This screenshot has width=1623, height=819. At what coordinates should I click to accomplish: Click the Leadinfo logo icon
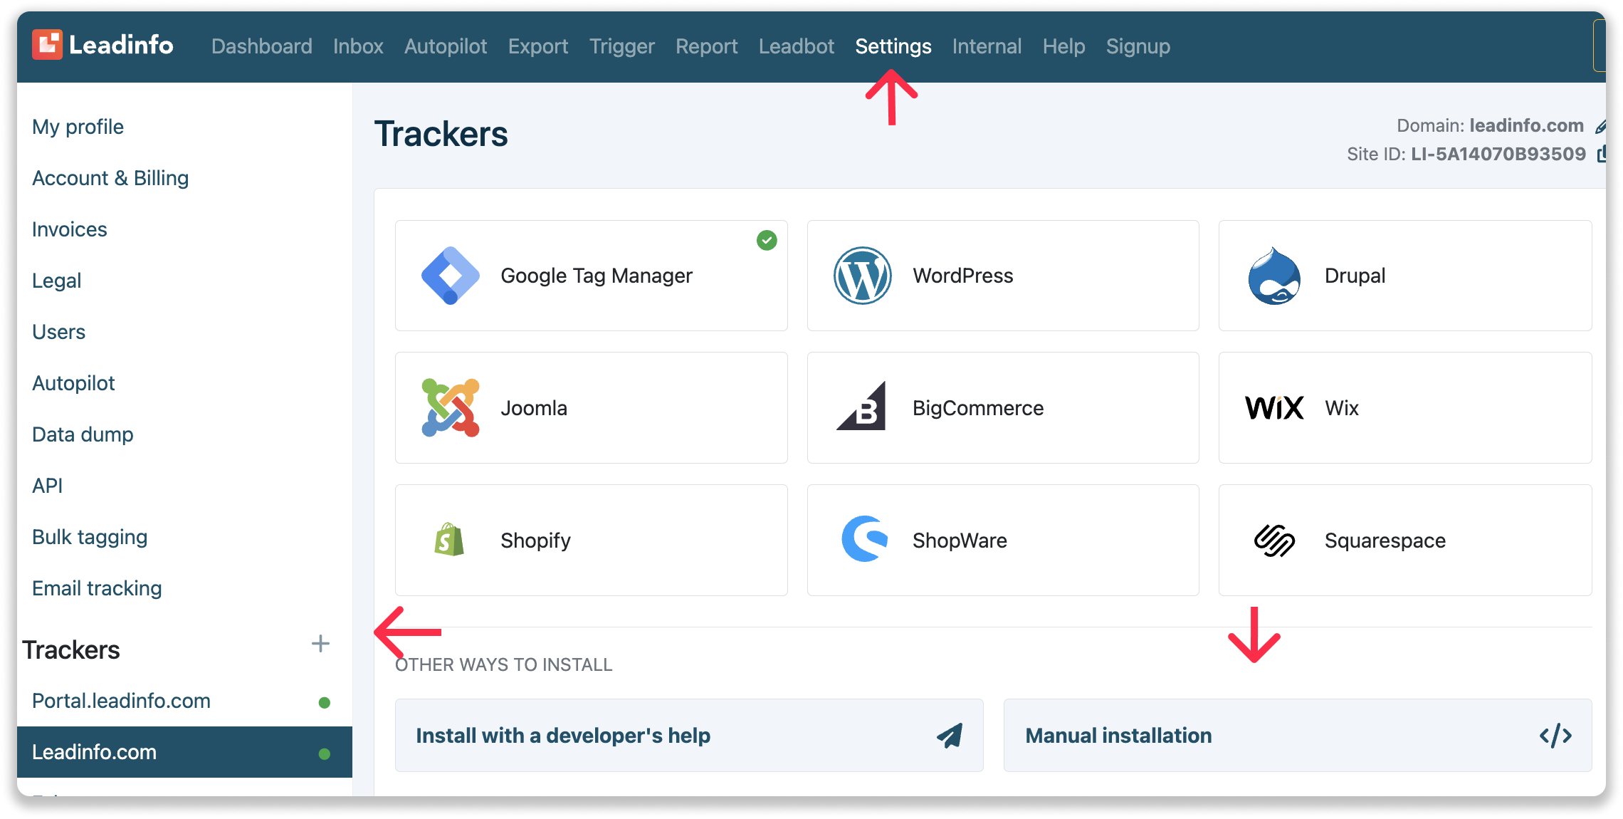47,45
